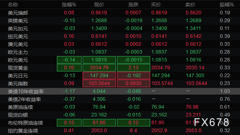Click 欧元美元 highlighted price 1.0815
The height and width of the screenshot is (135, 240).
tap(99, 60)
